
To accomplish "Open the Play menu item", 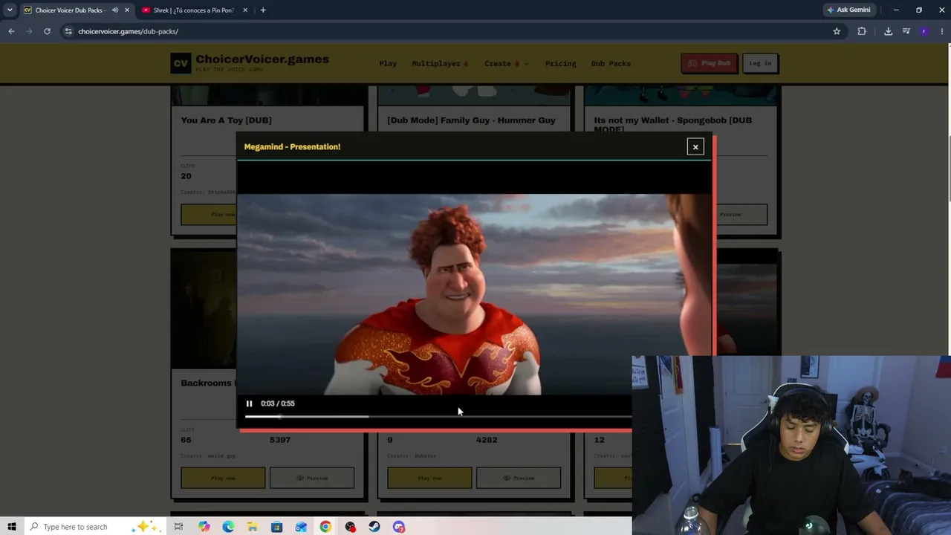I will tap(388, 63).
